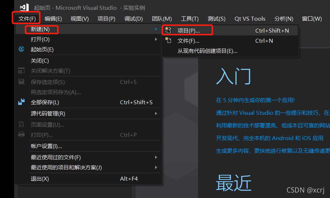The image size is (330, 198).
Task: Click the new project icon beside 项目(P)...
Action: click(168, 30)
